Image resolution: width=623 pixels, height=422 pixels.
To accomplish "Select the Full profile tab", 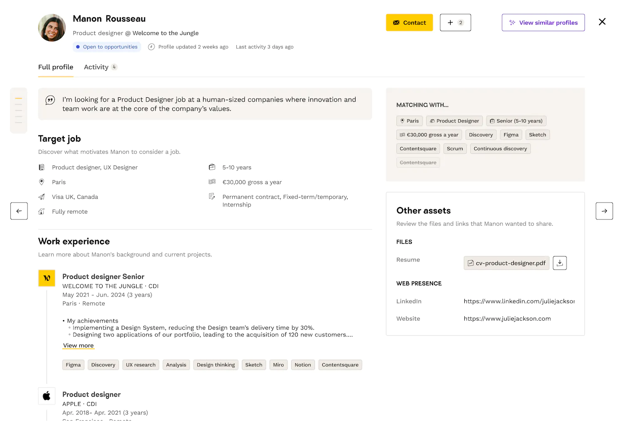I will click(x=56, y=67).
